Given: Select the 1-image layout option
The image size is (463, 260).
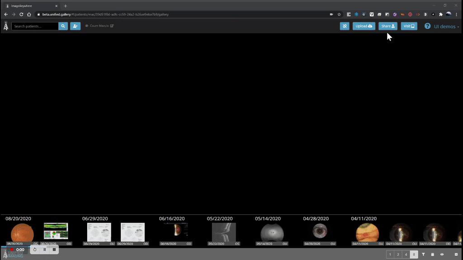Looking at the screenshot, I should pos(390,255).
